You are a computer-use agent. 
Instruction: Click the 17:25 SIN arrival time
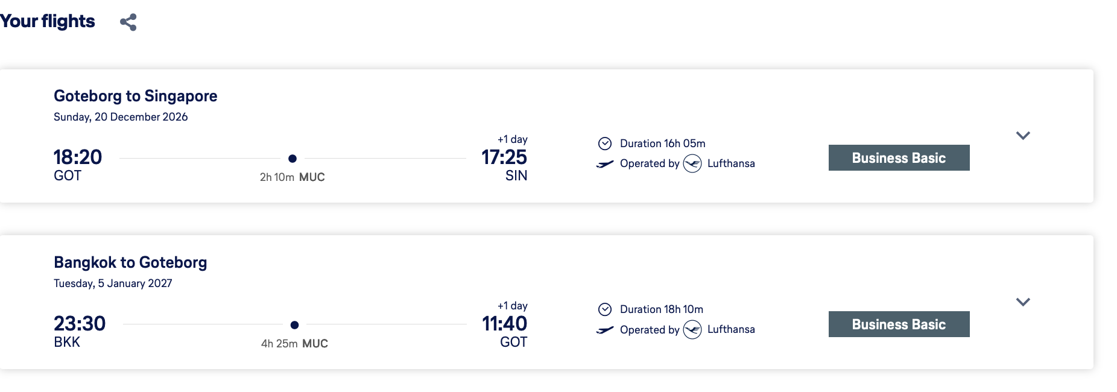point(504,157)
